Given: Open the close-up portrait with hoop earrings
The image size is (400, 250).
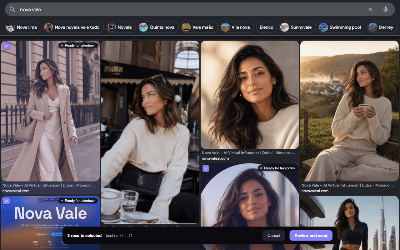Looking at the screenshot, I should click(250, 95).
